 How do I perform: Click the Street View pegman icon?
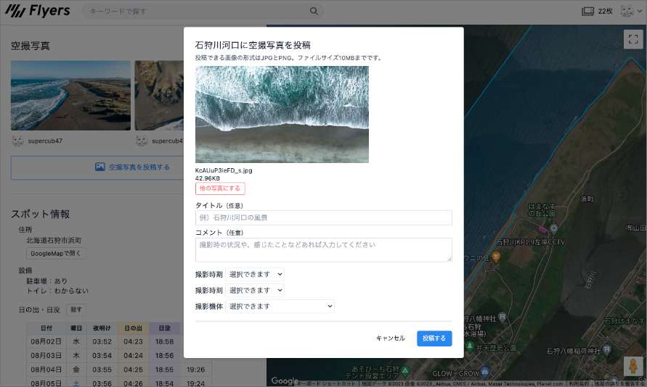tap(633, 367)
